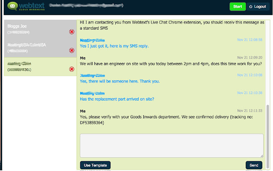Open the Bloggs Joe conversation
This screenshot has width=273, height=171.
tap(41, 29)
